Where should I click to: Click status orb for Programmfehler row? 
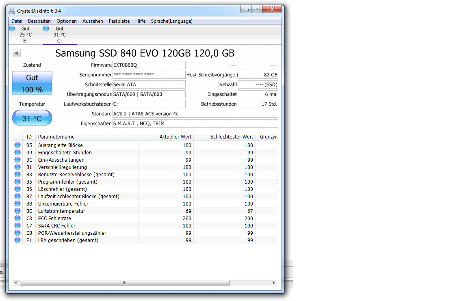pos(17,182)
